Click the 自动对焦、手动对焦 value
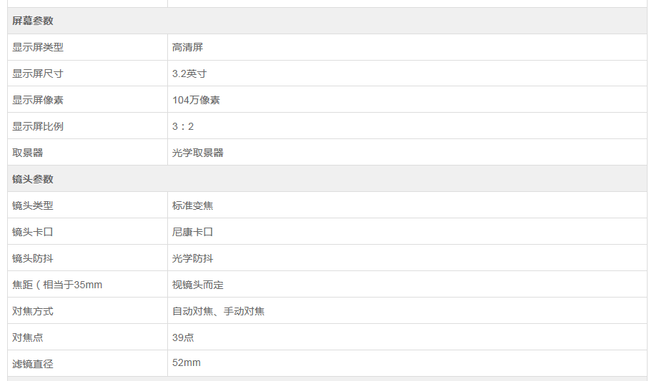The image size is (649, 381). coord(218,311)
